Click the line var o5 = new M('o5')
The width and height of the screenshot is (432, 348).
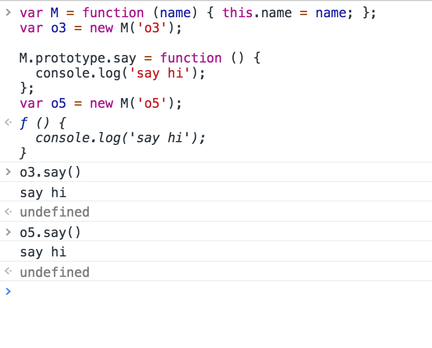[x=101, y=103]
